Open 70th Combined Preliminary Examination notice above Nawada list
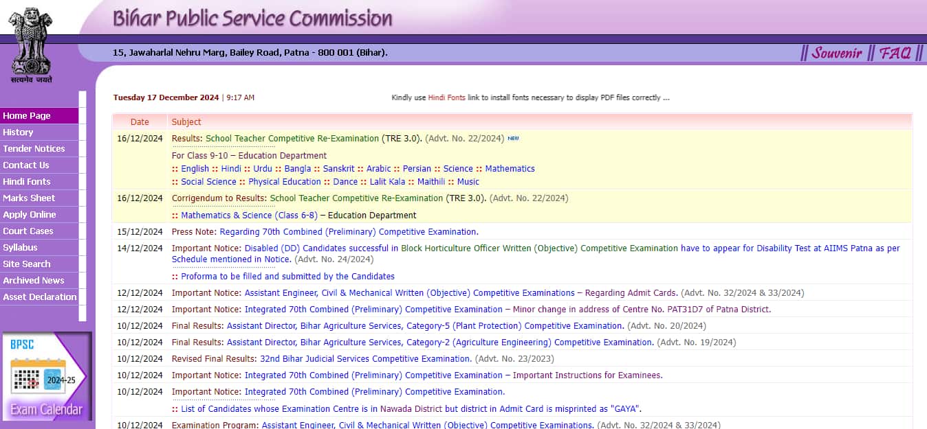The height and width of the screenshot is (429, 927). point(375,392)
